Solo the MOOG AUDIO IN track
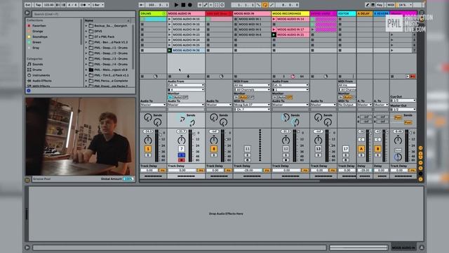449x253 pixels. coord(182,155)
